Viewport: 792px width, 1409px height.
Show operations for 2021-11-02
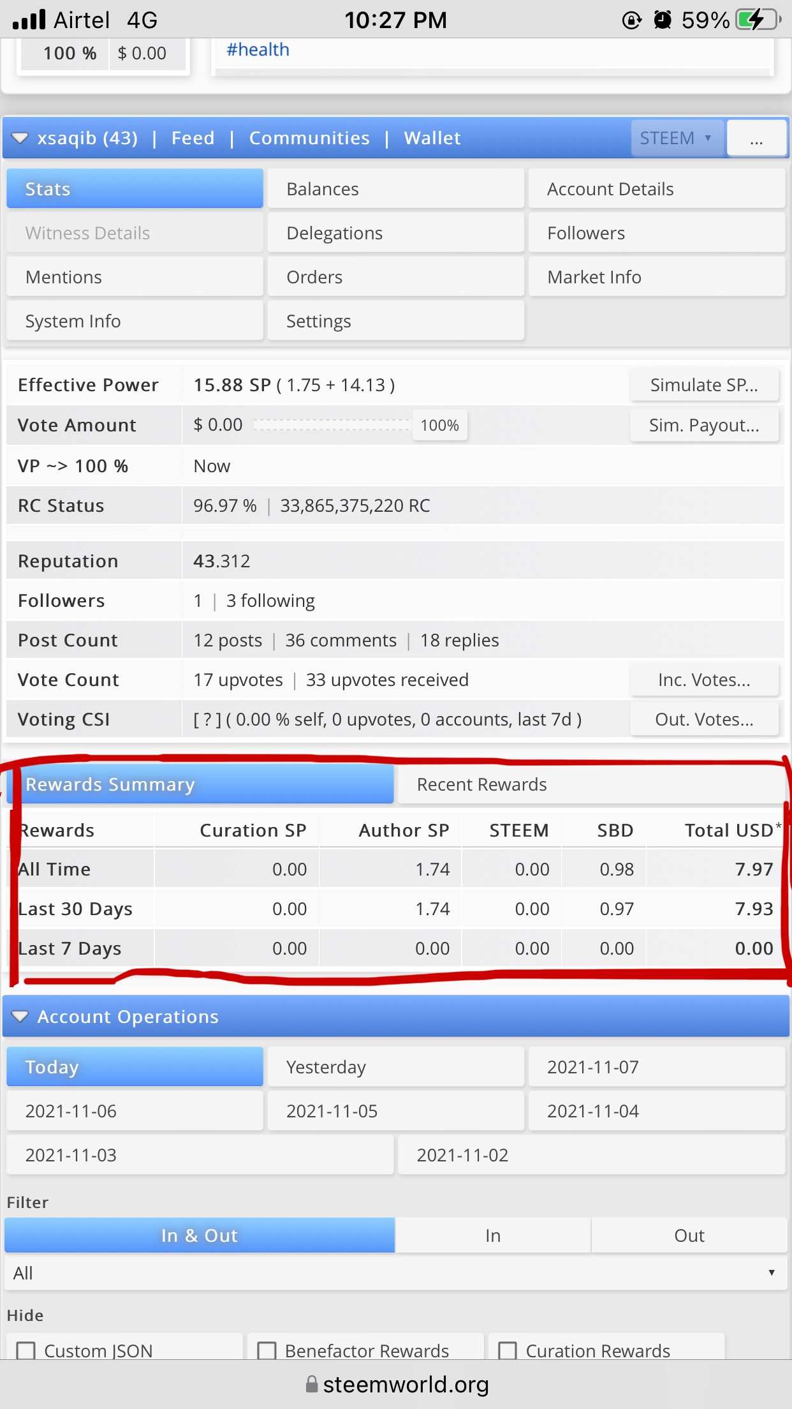point(592,1155)
